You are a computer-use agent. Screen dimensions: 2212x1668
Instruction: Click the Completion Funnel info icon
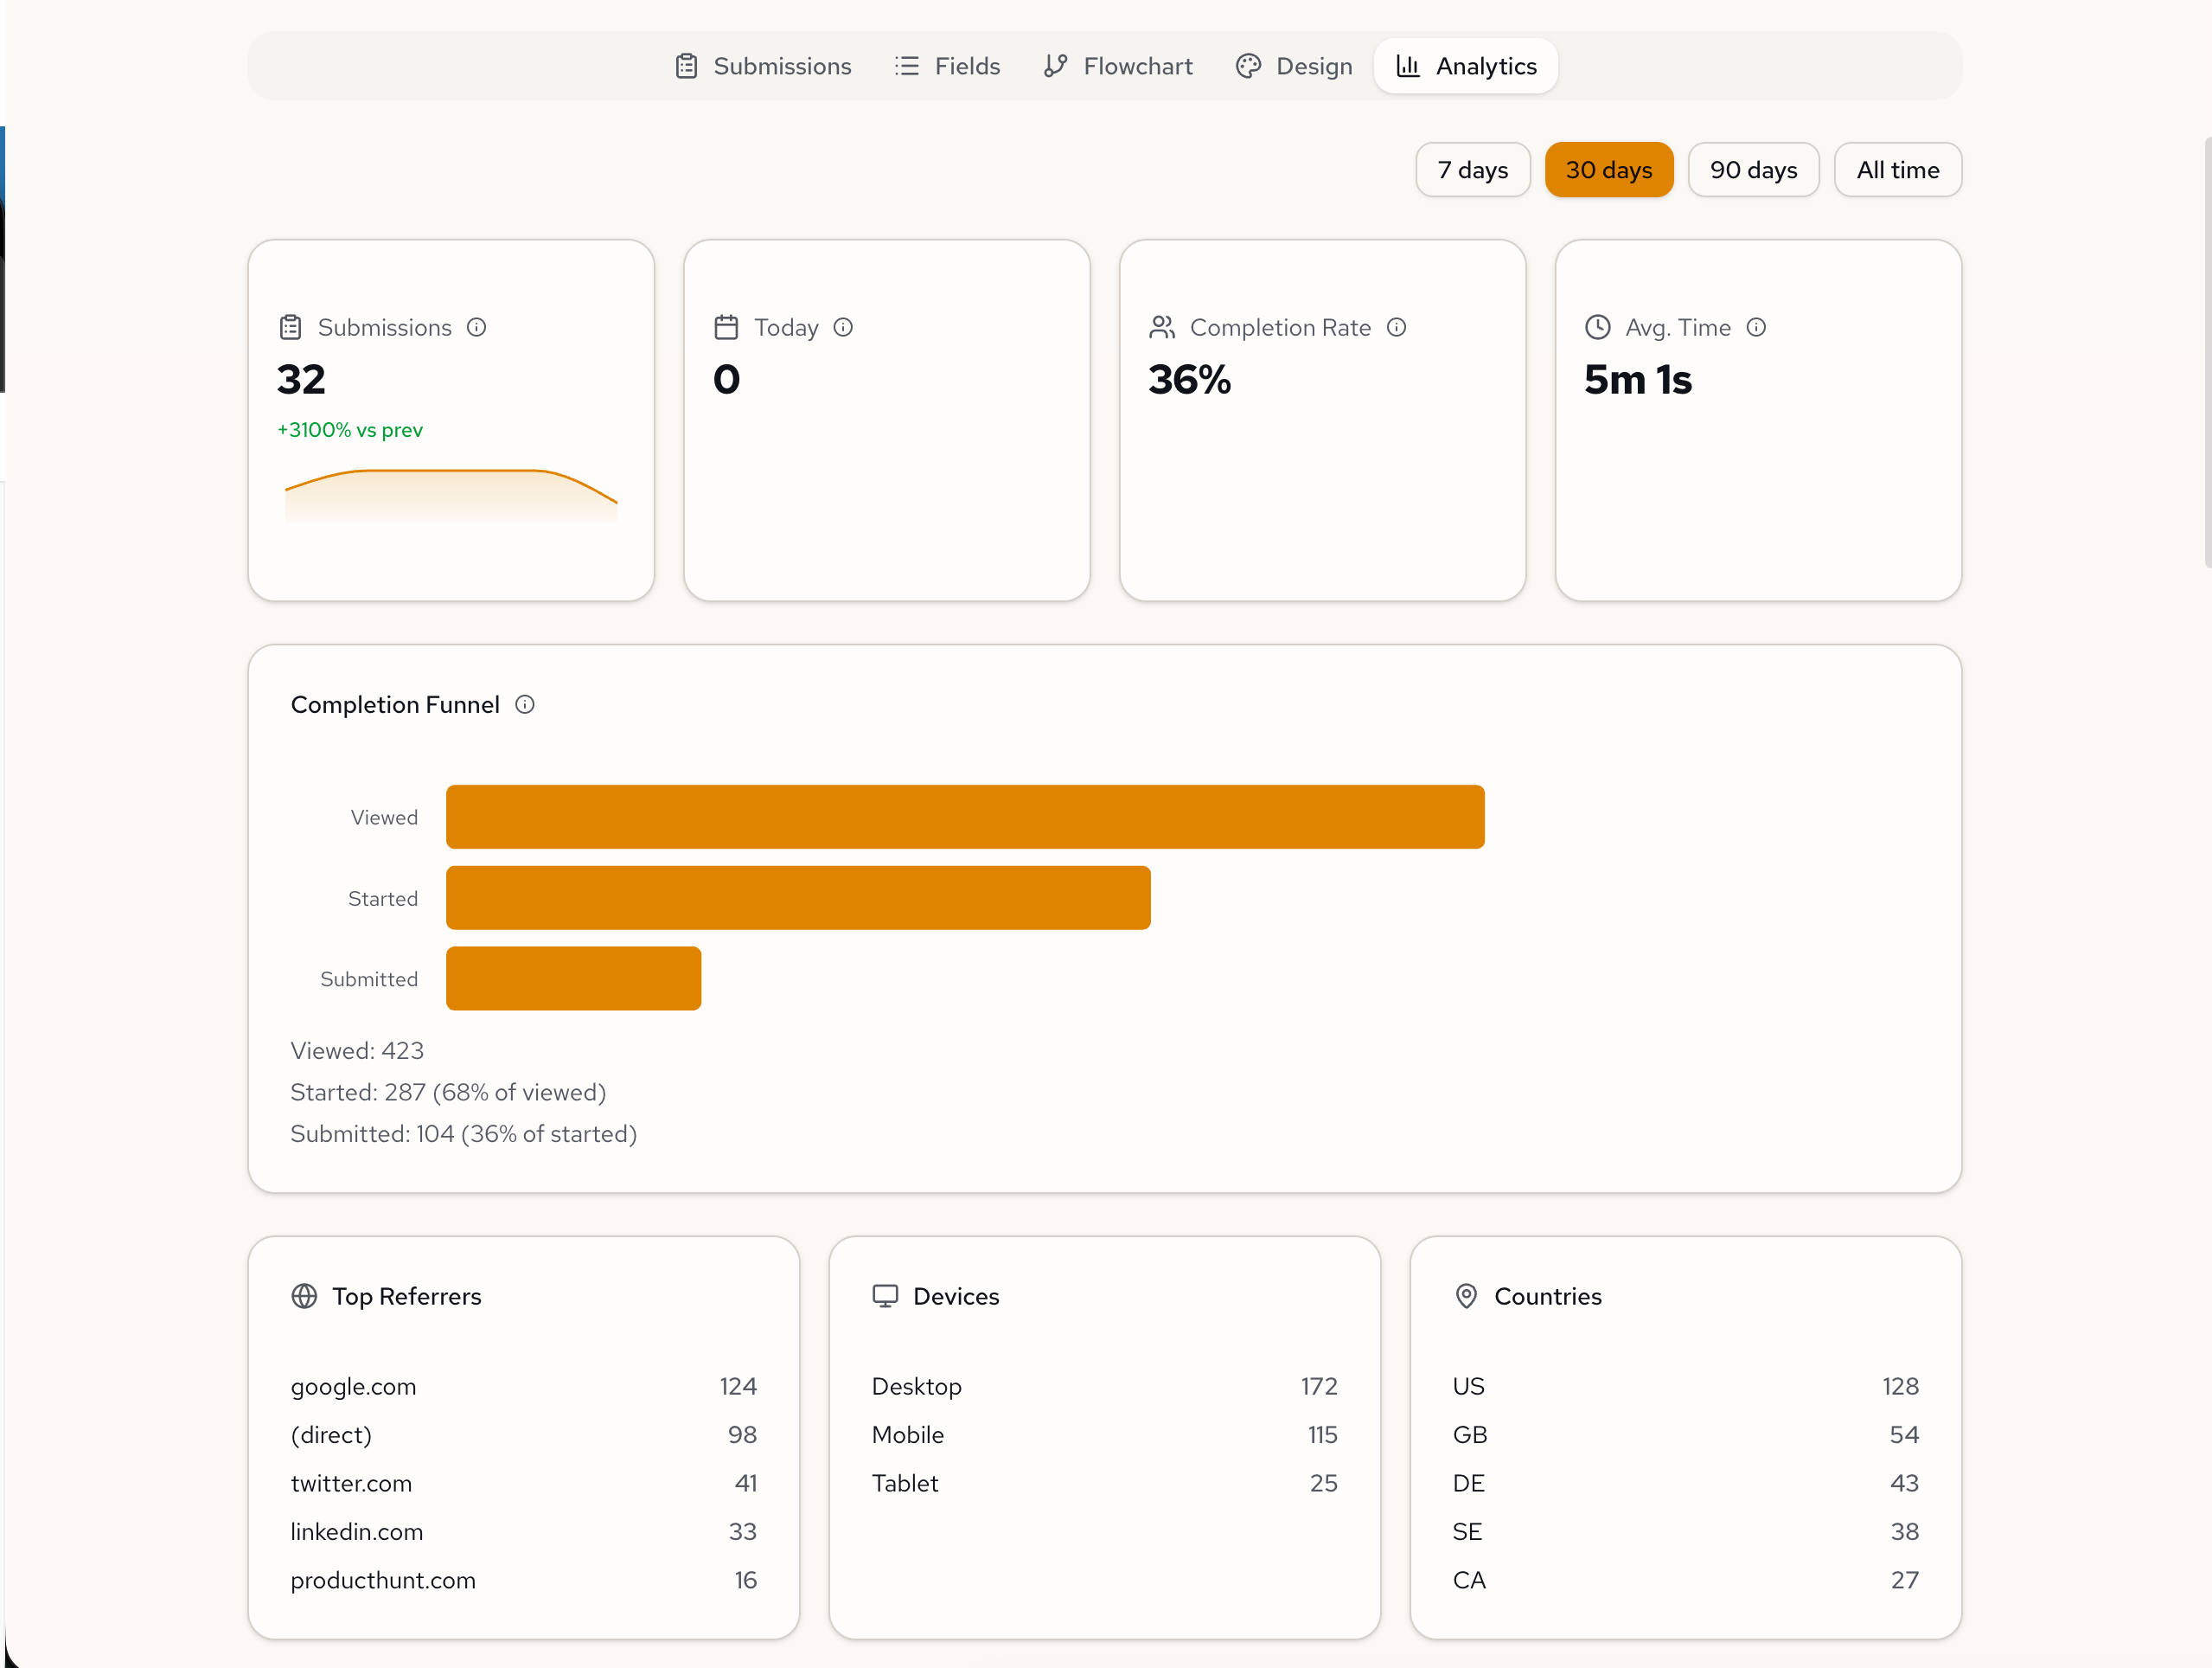(525, 704)
